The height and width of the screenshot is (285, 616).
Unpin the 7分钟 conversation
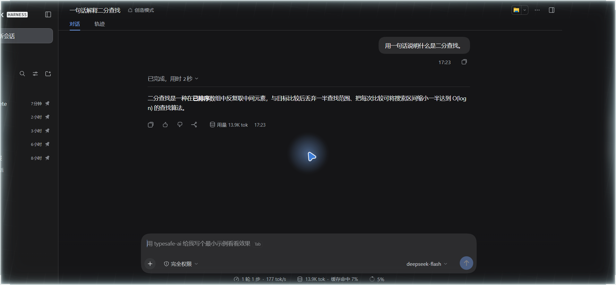(47, 104)
